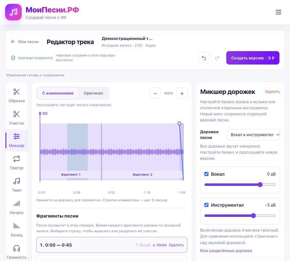Screen dimensions: 290x261
Task: Click the disabled Выше button on fragment 1
Action: click(x=143, y=245)
